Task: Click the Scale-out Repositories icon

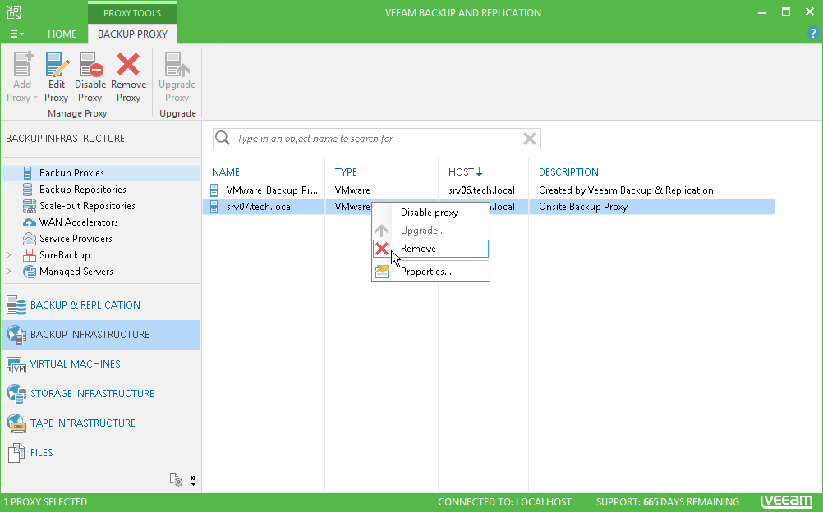Action: 30,206
